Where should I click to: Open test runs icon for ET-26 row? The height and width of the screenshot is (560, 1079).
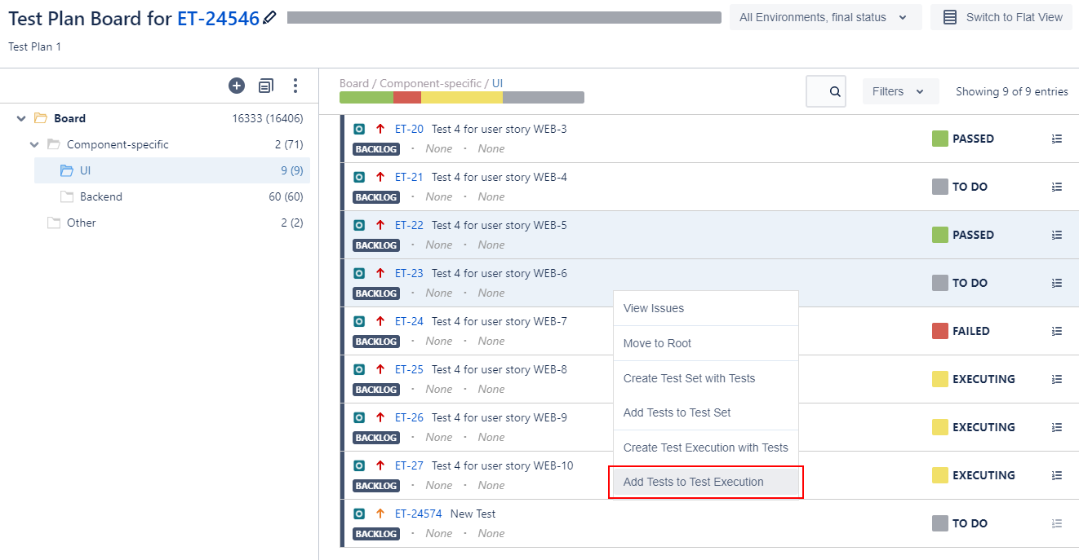(x=1057, y=427)
